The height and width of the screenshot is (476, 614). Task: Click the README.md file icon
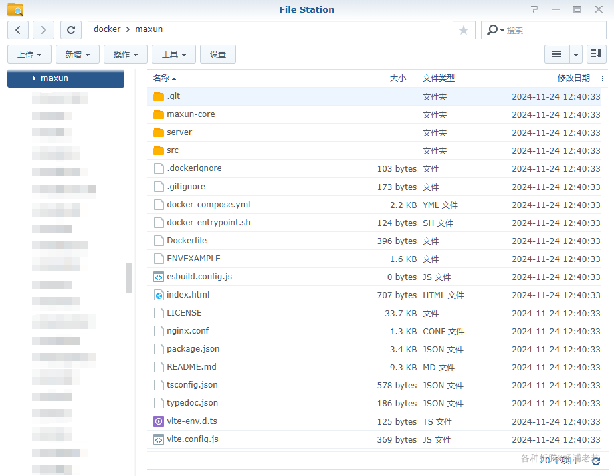coord(159,367)
